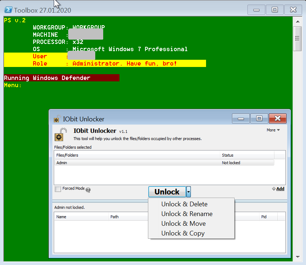
Task: Click the Not locked status cell
Action: tap(231, 163)
